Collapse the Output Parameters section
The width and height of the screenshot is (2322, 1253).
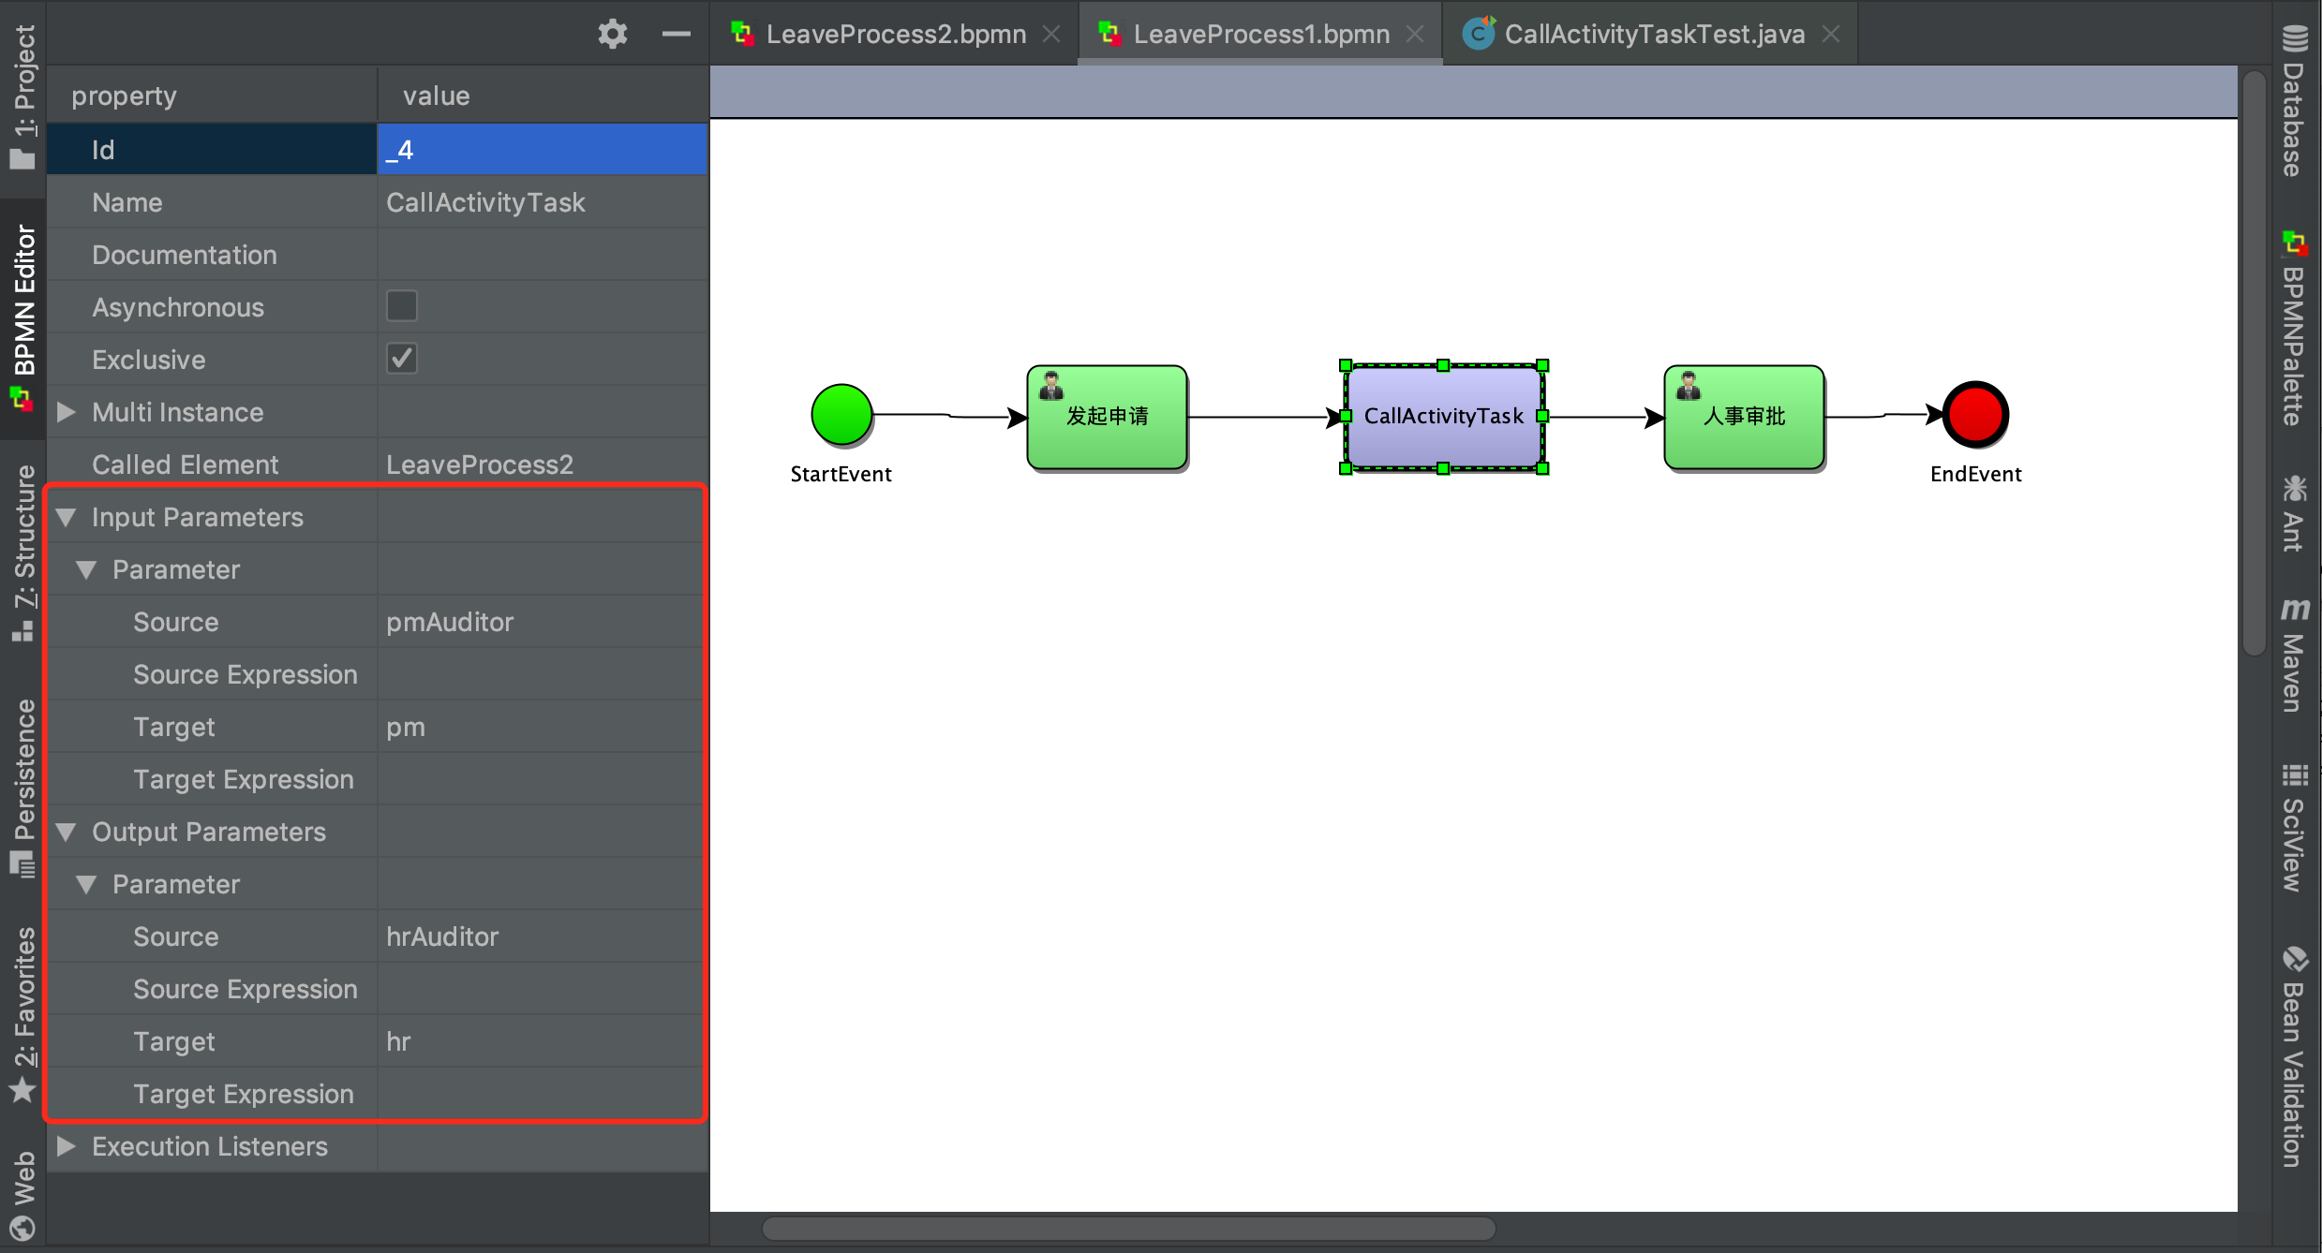coord(66,832)
